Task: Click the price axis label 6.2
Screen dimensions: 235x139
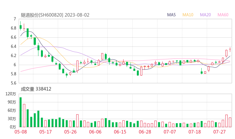Action: pos(13,56)
